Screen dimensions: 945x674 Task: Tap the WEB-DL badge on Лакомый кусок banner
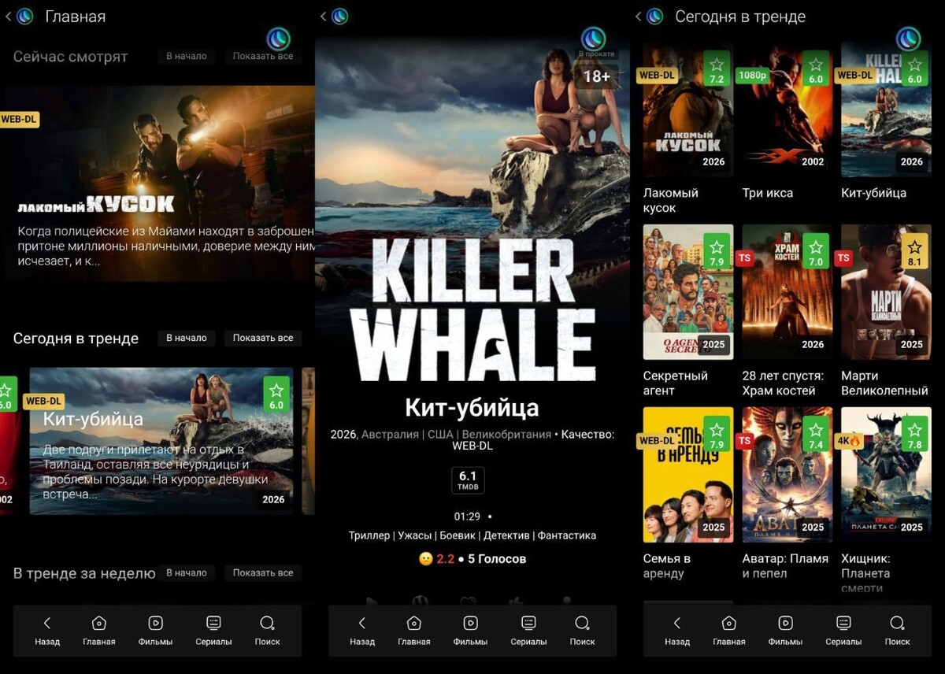[19, 120]
